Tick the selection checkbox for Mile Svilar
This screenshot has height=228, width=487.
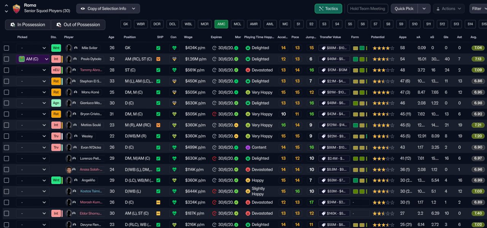(x=6, y=48)
